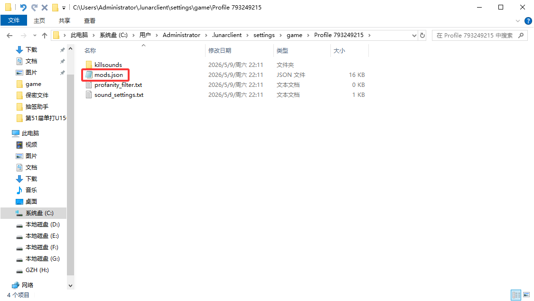Click the refresh button beside address bar
This screenshot has height=301, width=534.
click(422, 35)
